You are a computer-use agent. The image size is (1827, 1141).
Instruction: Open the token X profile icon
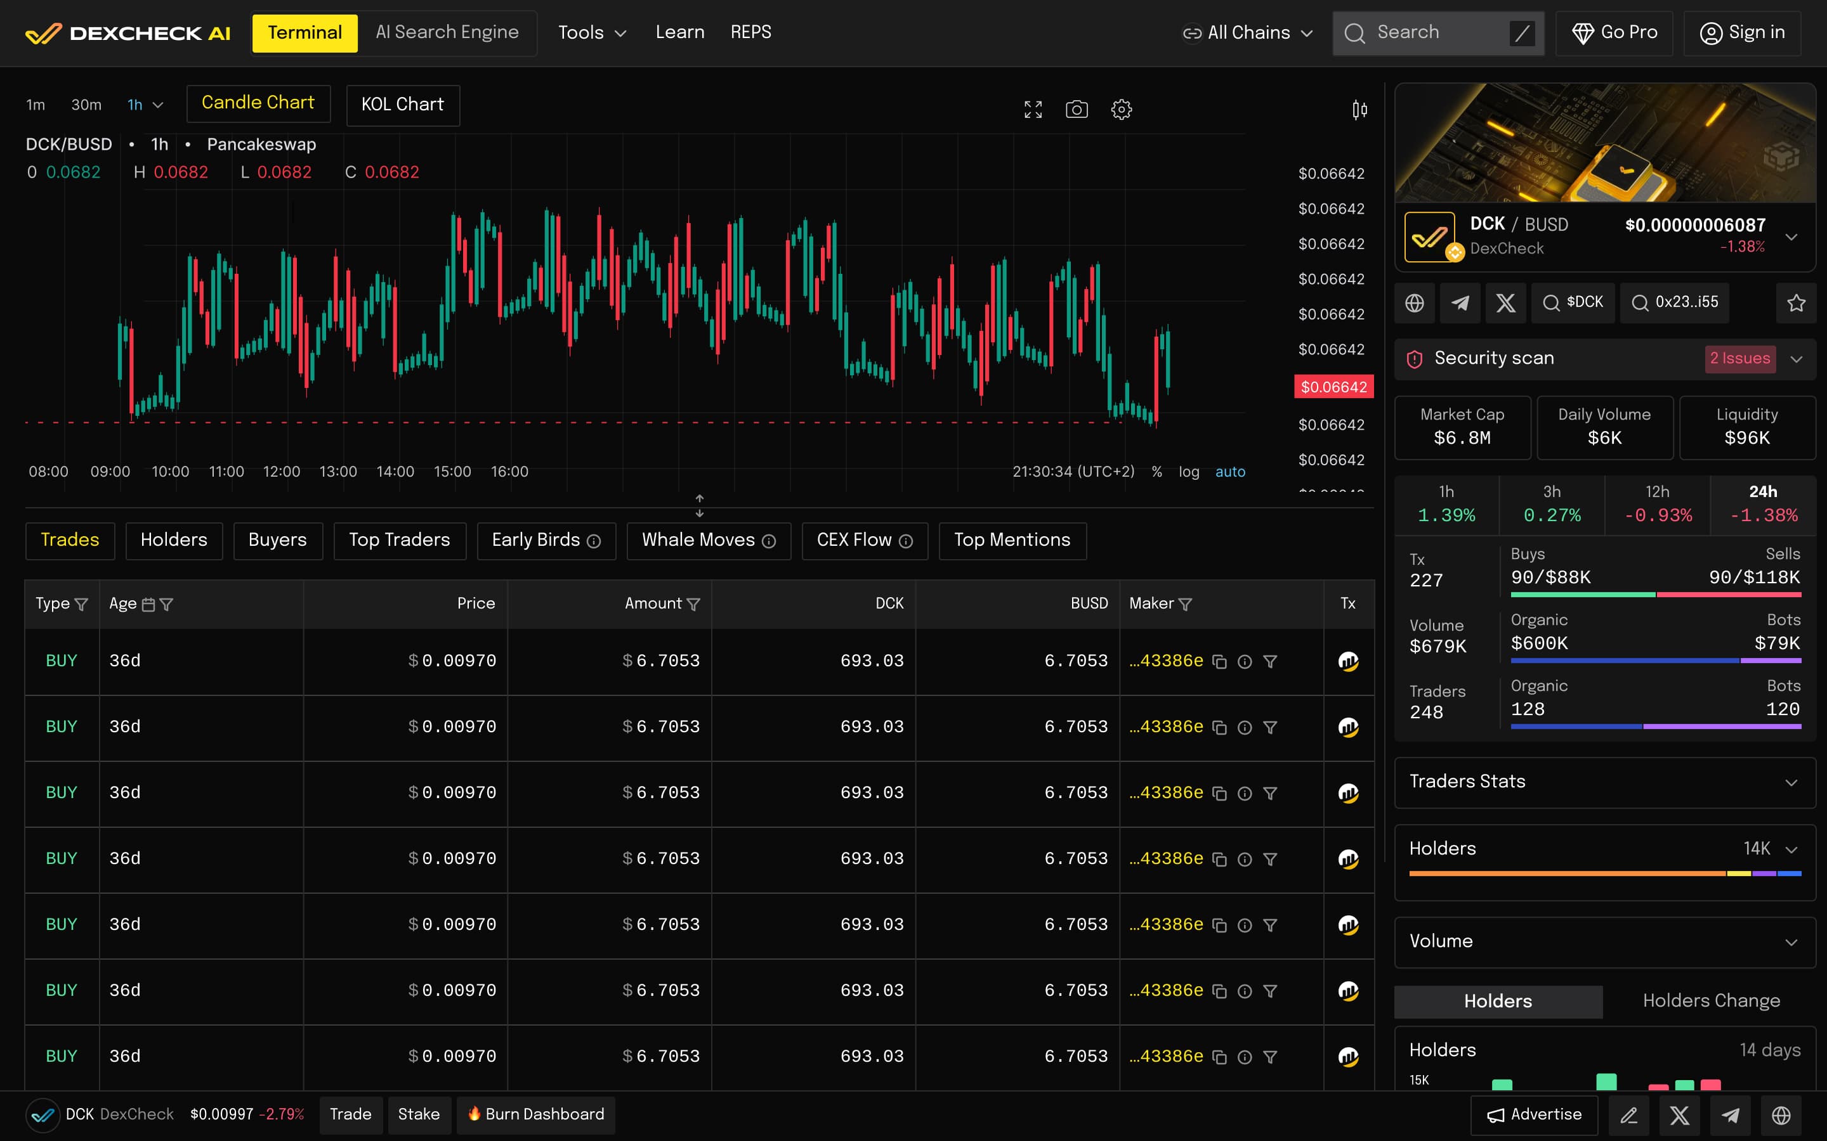coord(1506,302)
